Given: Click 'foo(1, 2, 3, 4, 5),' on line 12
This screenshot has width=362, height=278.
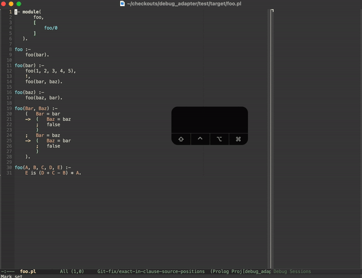Looking at the screenshot, I should (51, 71).
